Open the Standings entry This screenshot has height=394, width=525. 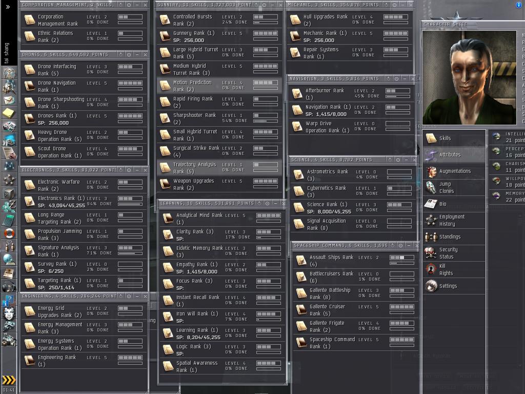coord(454,237)
